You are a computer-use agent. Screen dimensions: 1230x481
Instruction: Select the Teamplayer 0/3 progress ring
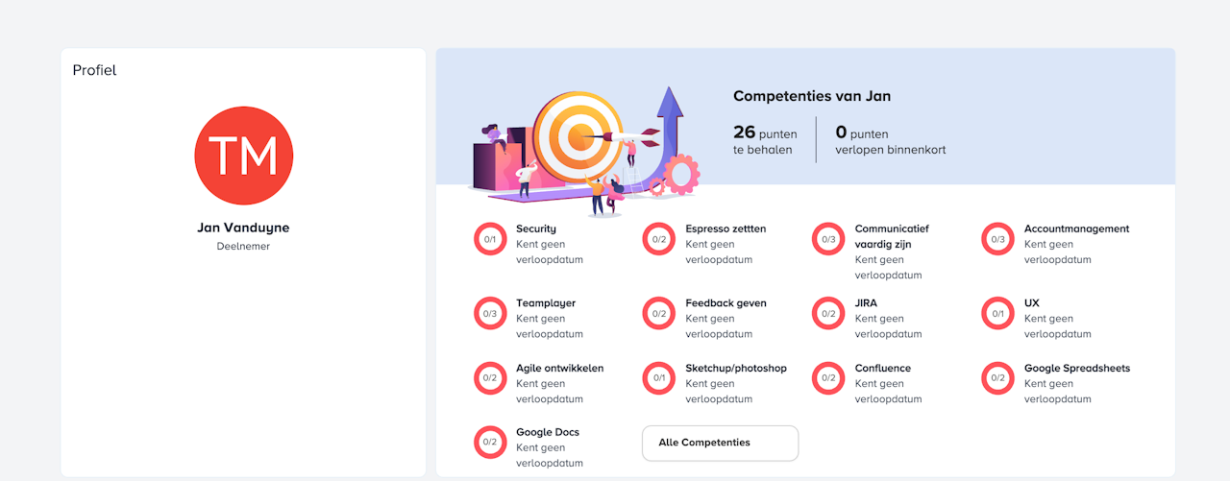point(490,313)
